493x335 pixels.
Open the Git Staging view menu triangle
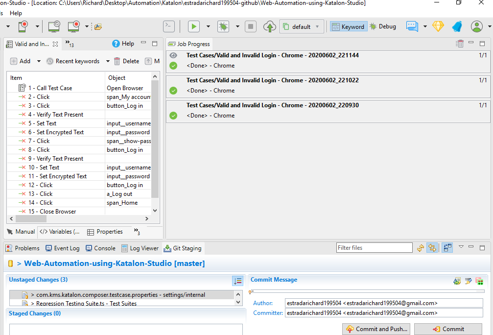pyautogui.click(x=461, y=247)
